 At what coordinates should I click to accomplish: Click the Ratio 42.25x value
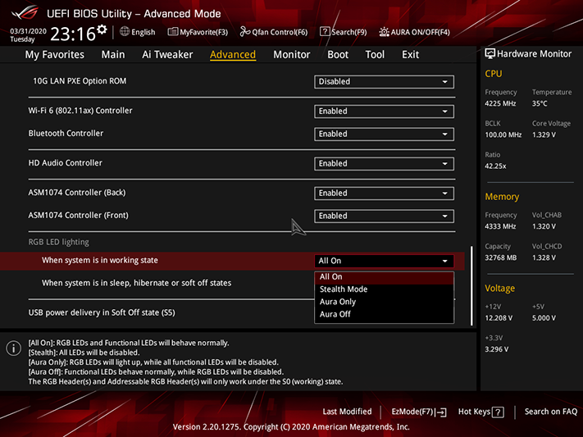tap(495, 166)
